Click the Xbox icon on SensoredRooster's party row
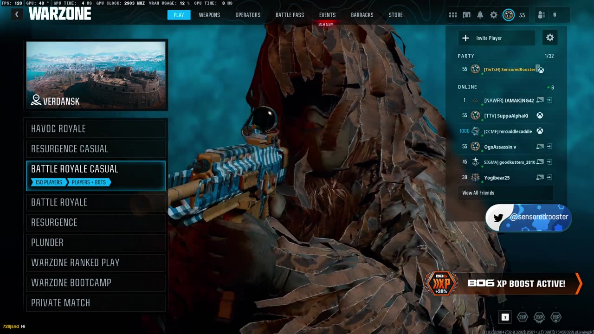Screen dimensions: 594x334 click(x=541, y=70)
